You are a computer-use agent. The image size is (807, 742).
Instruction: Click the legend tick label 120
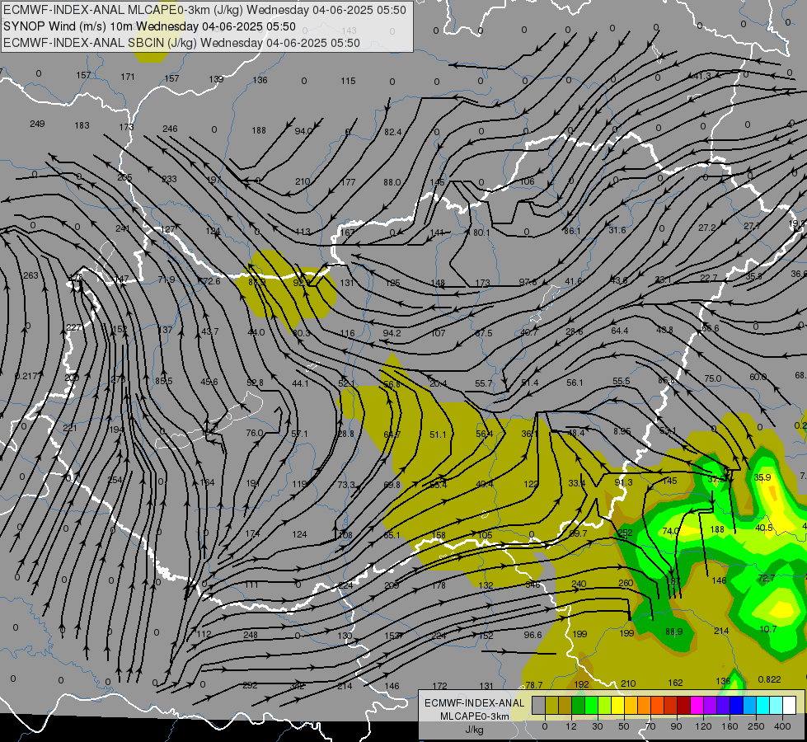703,726
